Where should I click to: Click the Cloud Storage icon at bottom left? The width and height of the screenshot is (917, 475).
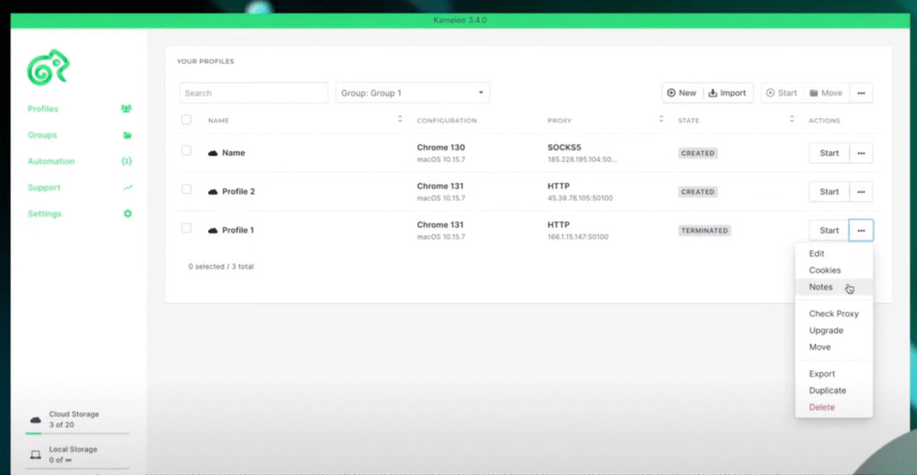[x=35, y=419]
